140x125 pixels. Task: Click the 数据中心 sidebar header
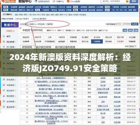(10, 25)
